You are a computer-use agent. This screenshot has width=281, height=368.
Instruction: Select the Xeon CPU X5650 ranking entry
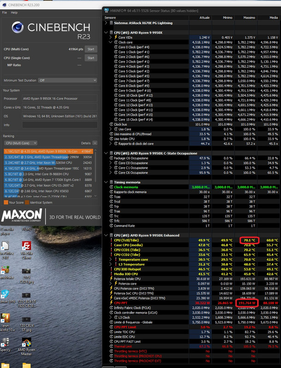pos(48,191)
